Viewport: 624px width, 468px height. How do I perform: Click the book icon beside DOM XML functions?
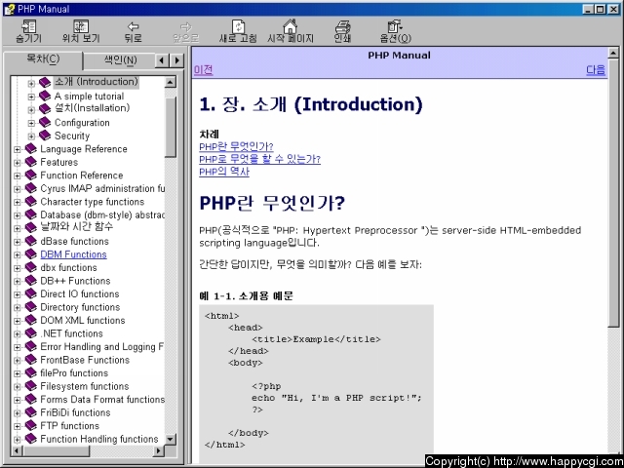(x=30, y=320)
